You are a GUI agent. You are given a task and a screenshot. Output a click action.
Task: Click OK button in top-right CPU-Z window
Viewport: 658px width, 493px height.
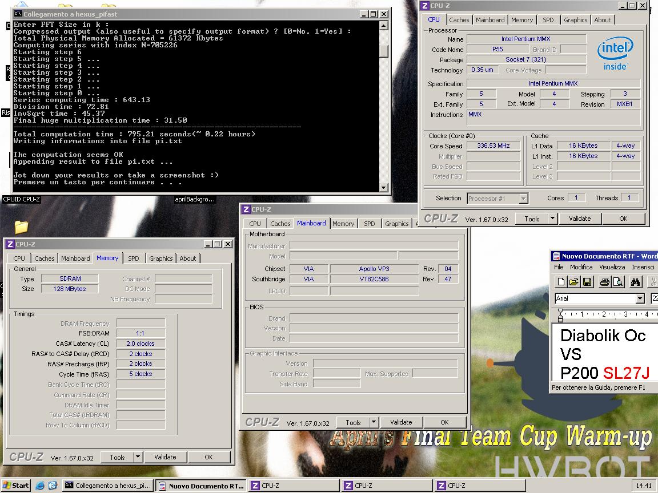pos(623,219)
